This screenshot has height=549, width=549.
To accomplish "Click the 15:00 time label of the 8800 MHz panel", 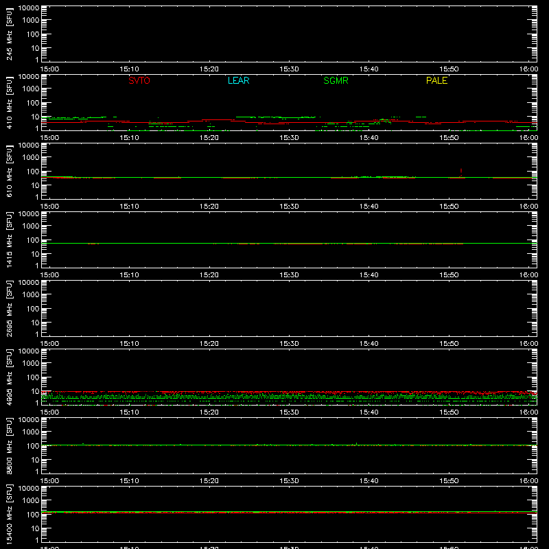I will (x=49, y=481).
